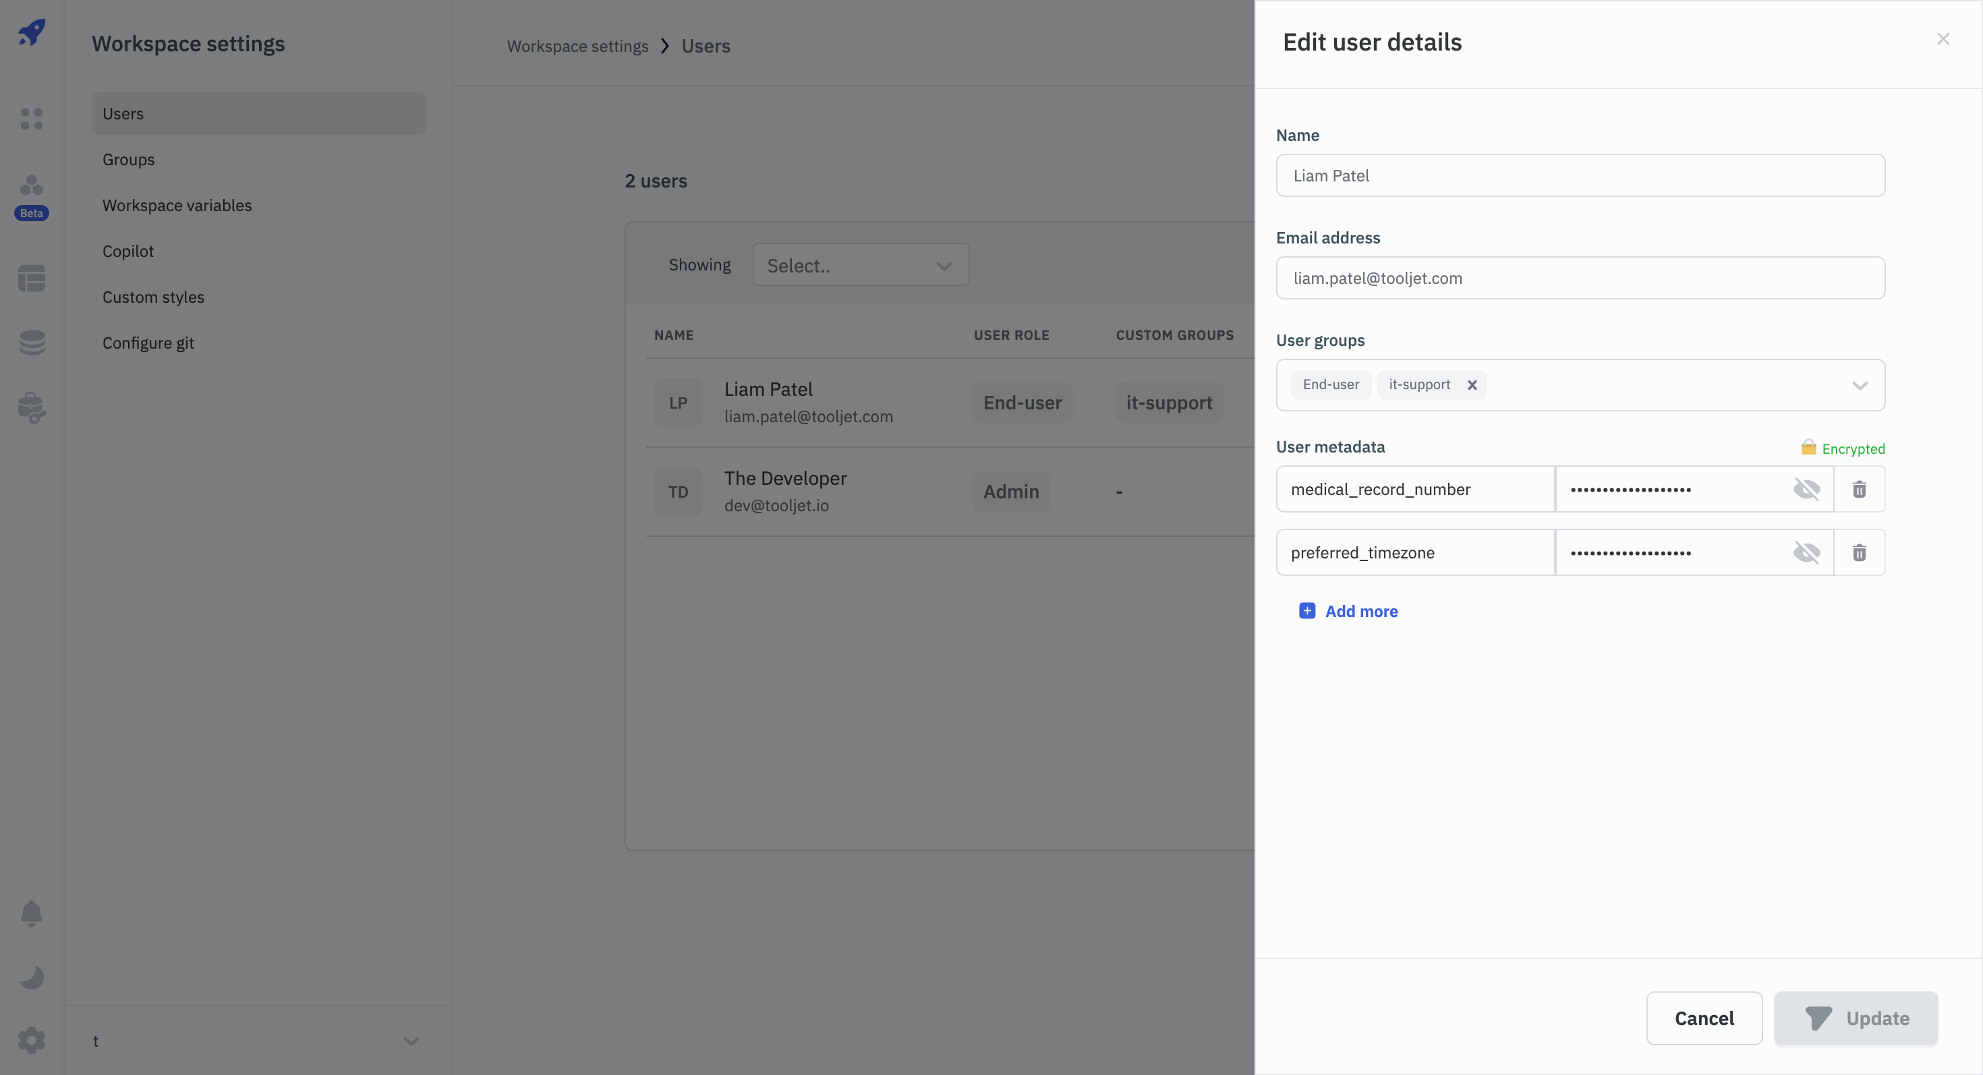The height and width of the screenshot is (1075, 1983).
Task: Reveal the preferred_timezone hidden value
Action: tap(1806, 552)
